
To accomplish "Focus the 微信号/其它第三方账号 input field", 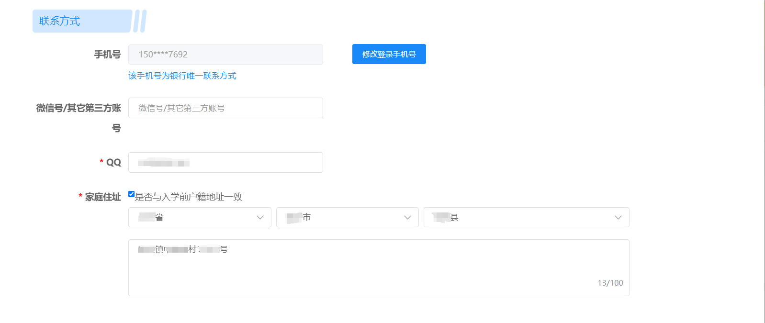I will click(225, 108).
